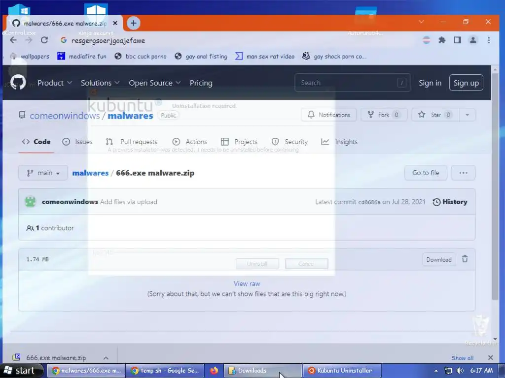The height and width of the screenshot is (378, 505).
Task: Click the Fork button
Action: pyautogui.click(x=384, y=115)
